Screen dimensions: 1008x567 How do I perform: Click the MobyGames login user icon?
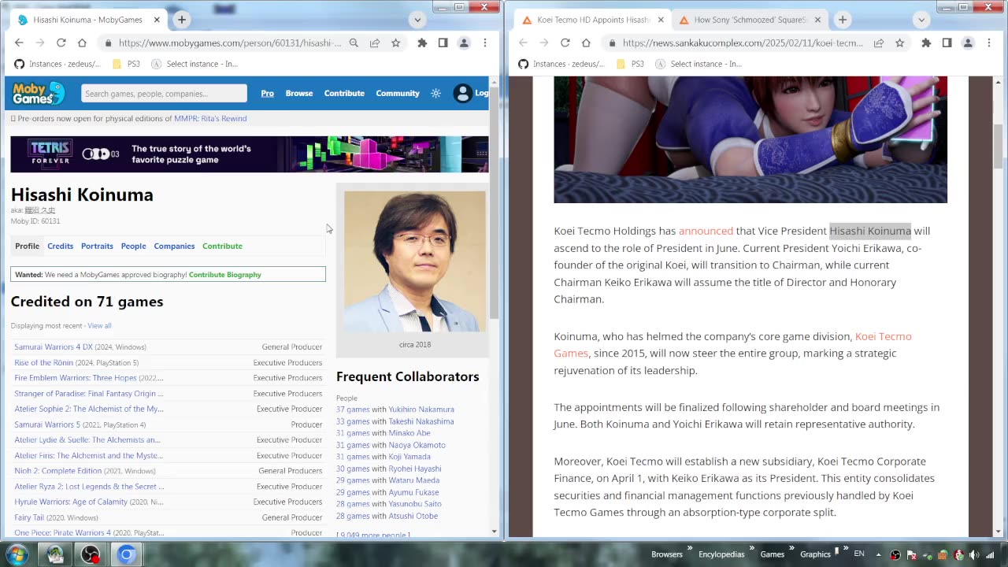pyautogui.click(x=462, y=93)
